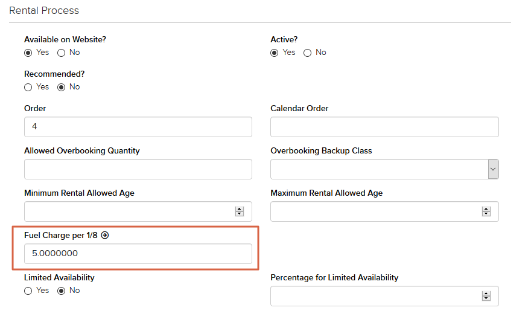531x319 pixels.
Task: Set Active to Yes
Action: pos(275,53)
